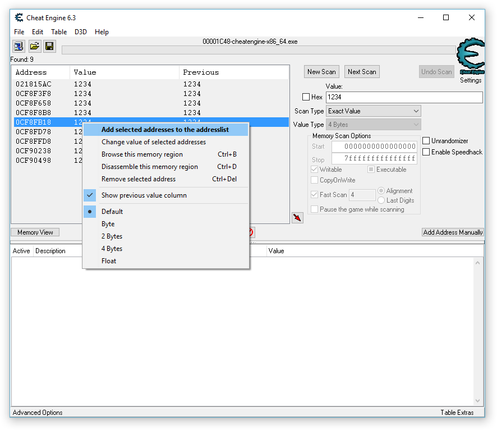The width and height of the screenshot is (497, 430).
Task: Toggle the Executable checkbox
Action: (371, 170)
